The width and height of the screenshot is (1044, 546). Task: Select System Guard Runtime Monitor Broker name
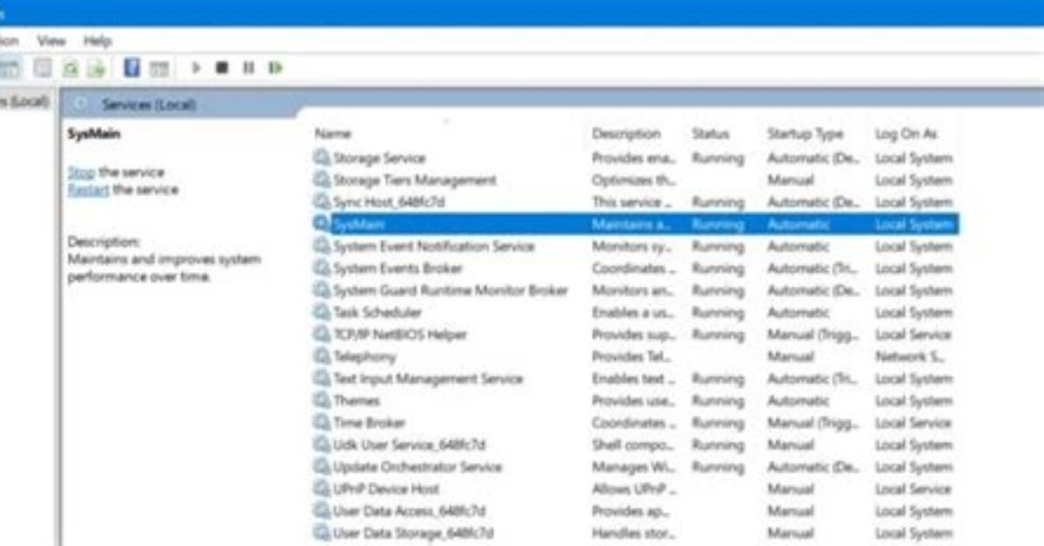click(x=451, y=290)
